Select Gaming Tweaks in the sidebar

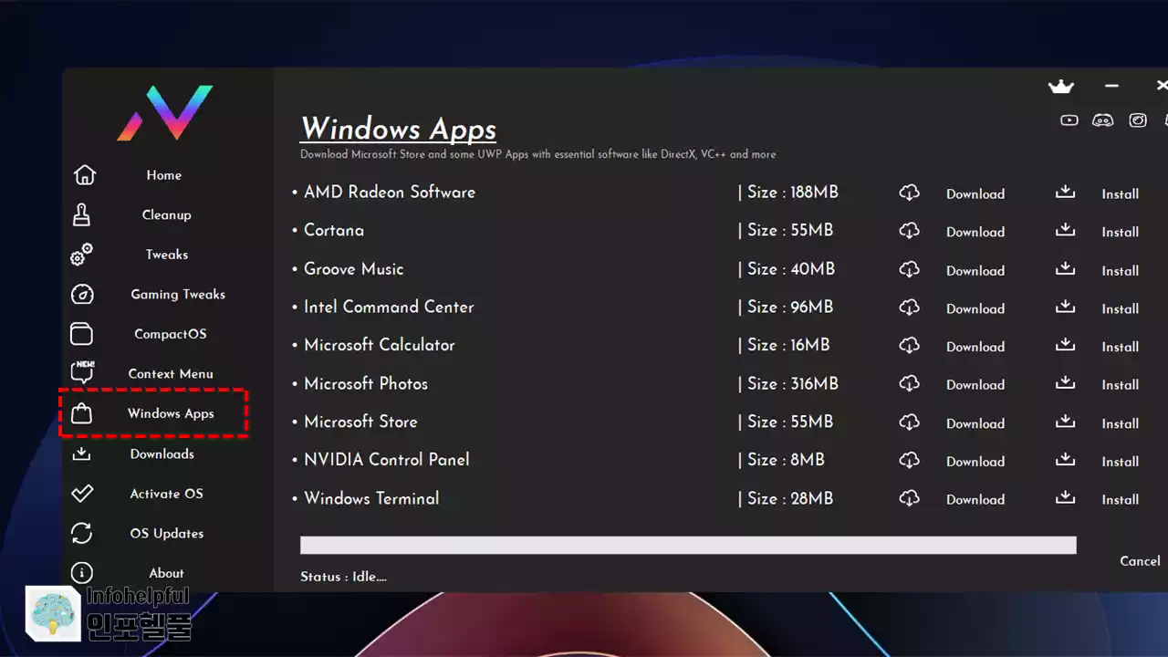[x=178, y=295]
